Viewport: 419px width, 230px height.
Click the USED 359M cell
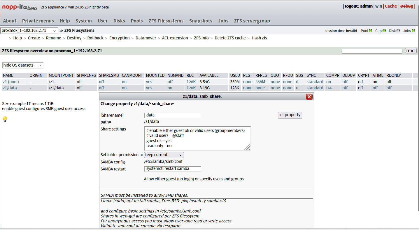(x=235, y=82)
